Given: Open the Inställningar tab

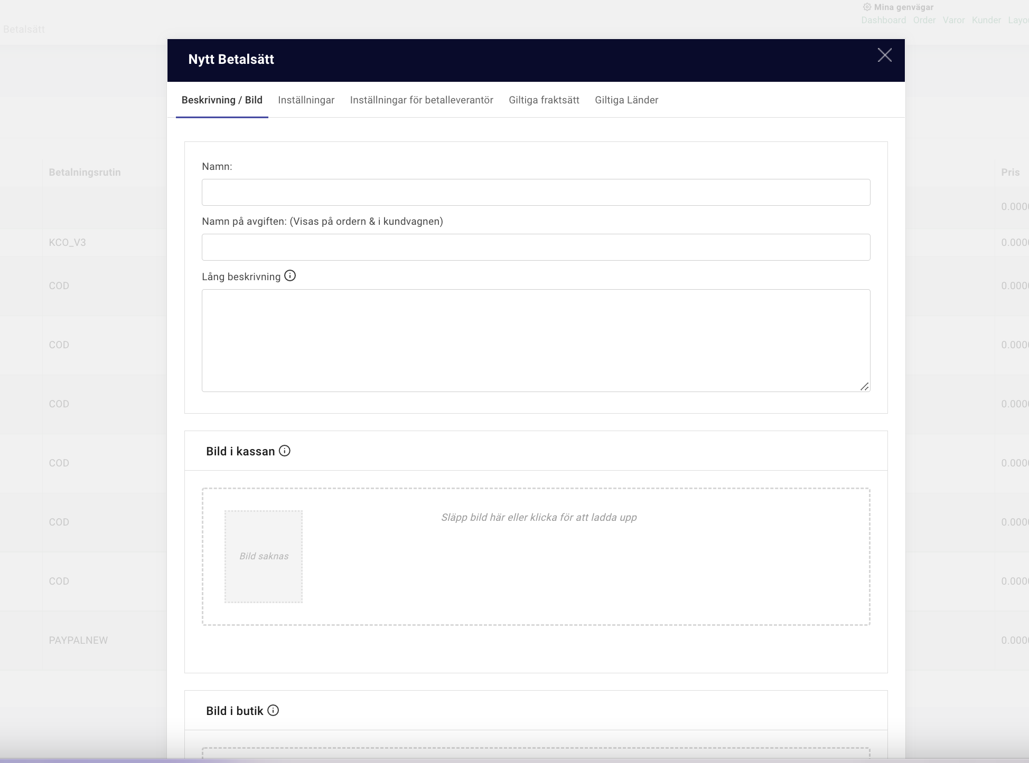Looking at the screenshot, I should point(306,100).
